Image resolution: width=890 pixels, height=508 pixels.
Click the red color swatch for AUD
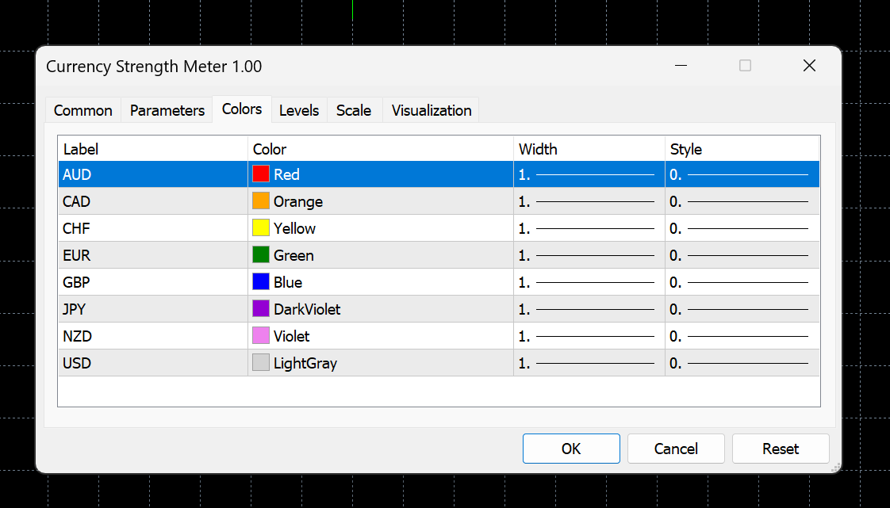coord(261,174)
